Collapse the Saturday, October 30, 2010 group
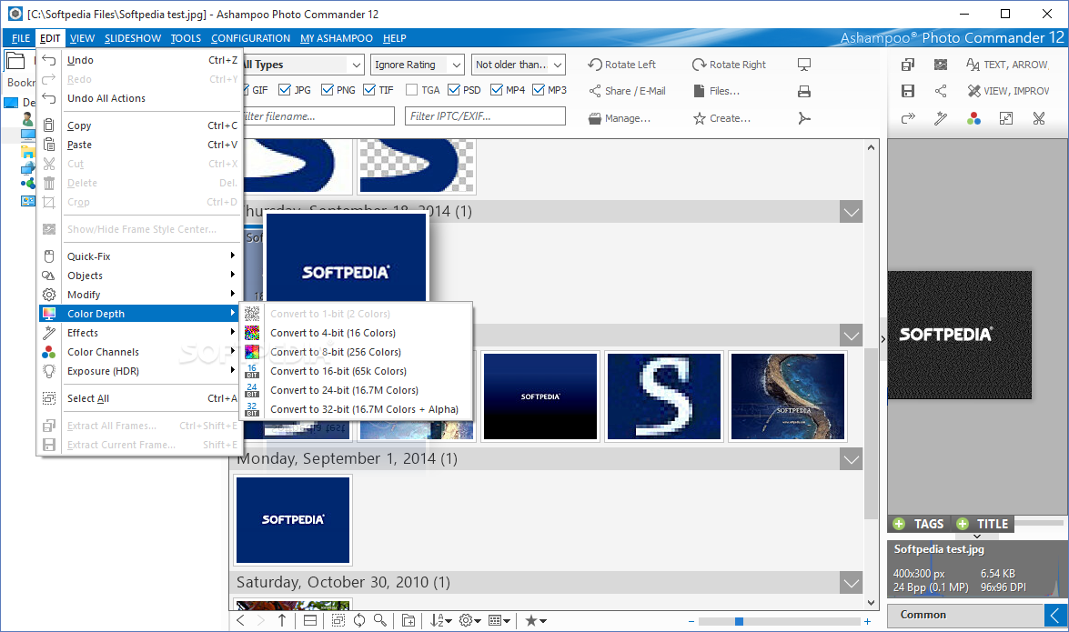This screenshot has height=632, width=1069. point(851,583)
